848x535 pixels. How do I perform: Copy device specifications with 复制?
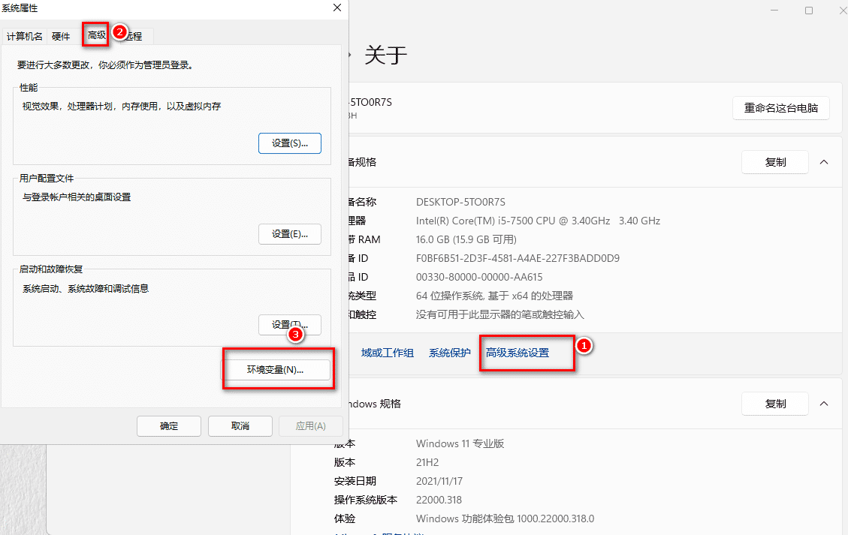(x=775, y=162)
